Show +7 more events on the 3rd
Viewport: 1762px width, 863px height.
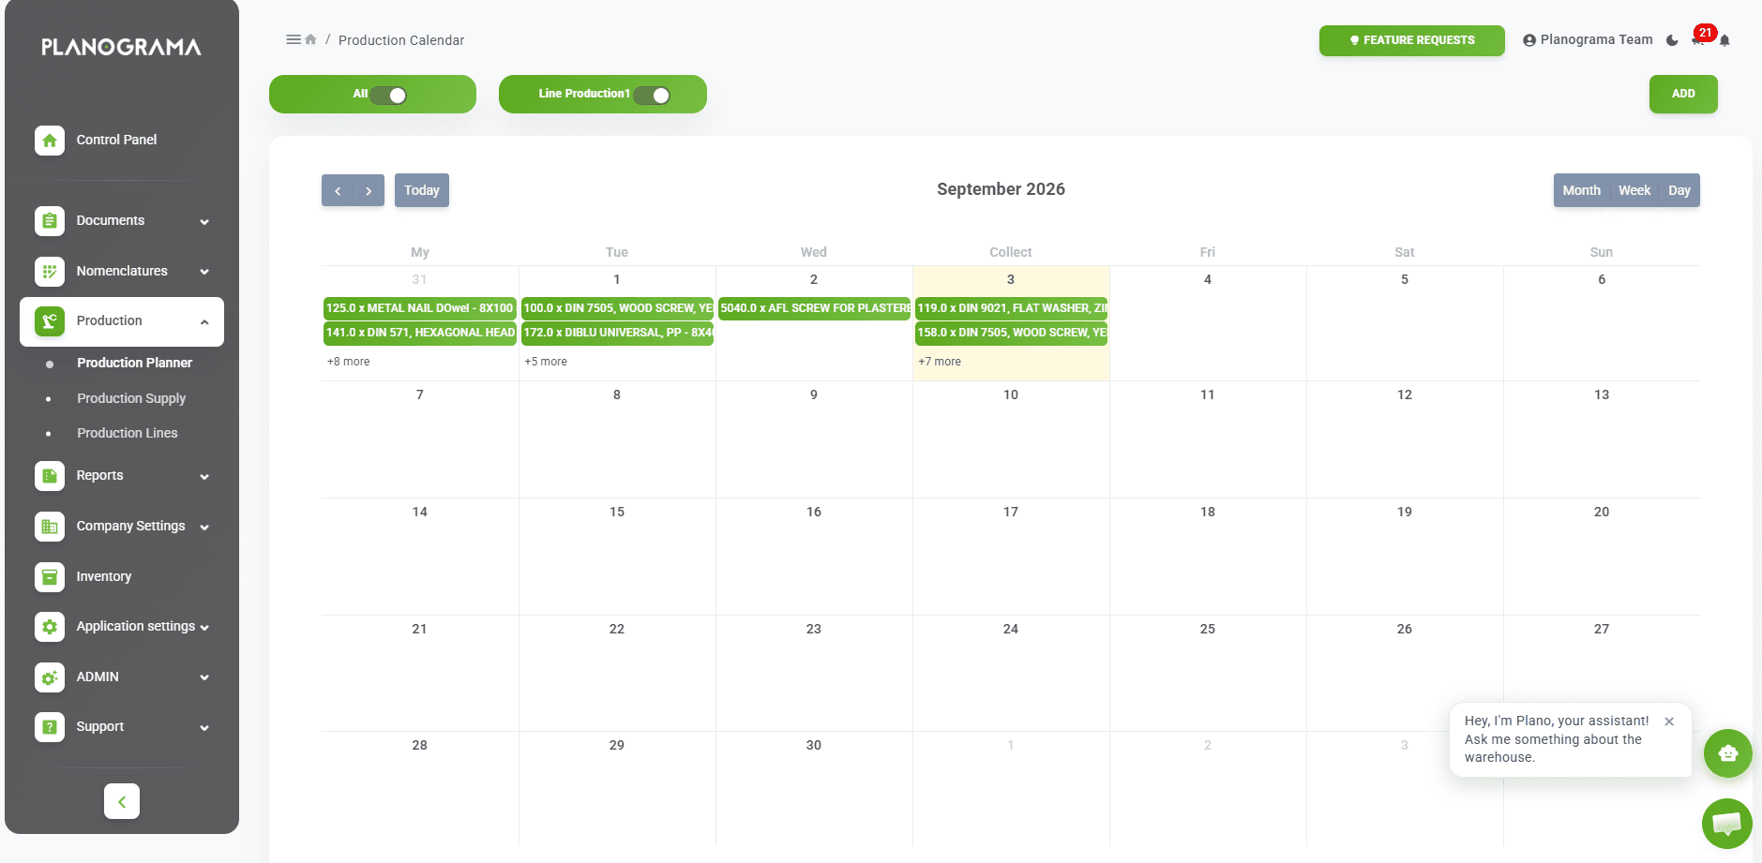pos(940,362)
